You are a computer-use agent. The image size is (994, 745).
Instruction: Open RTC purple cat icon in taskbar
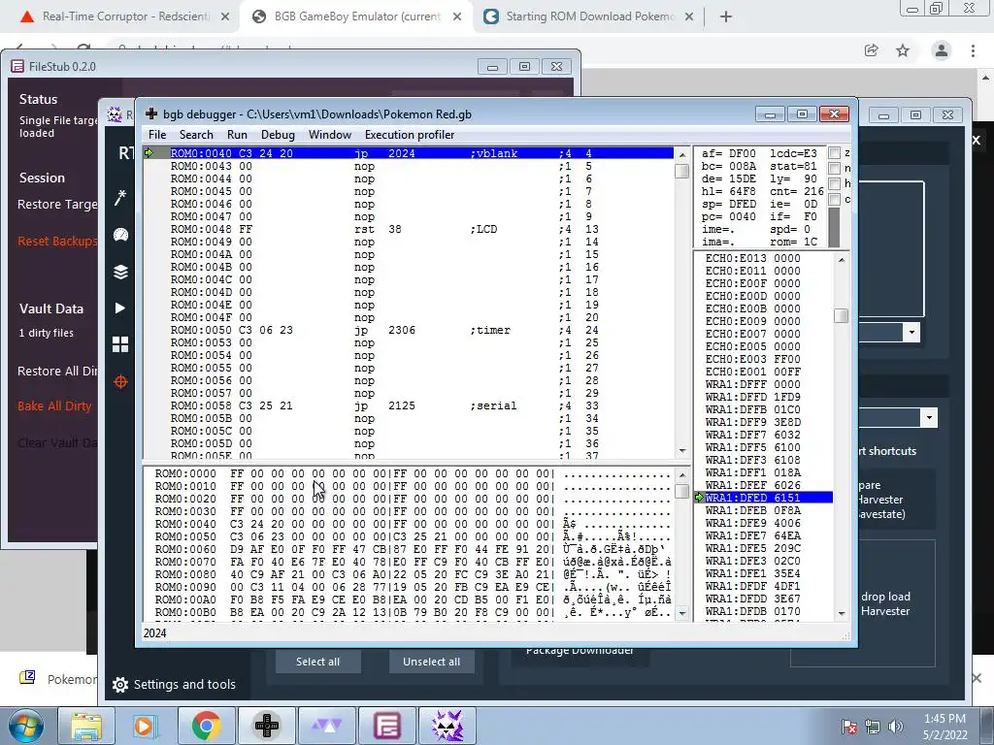tap(447, 726)
